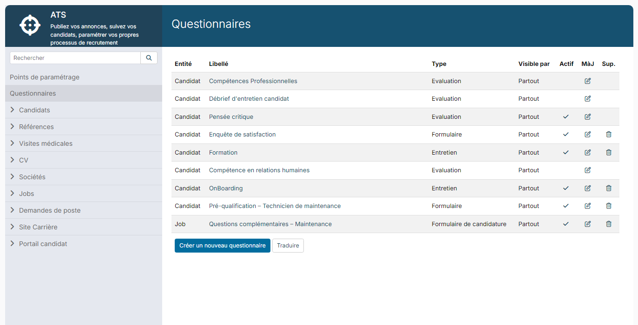Click Créer un nouveau questionnaire button
Viewport: 638px width, 325px height.
223,246
